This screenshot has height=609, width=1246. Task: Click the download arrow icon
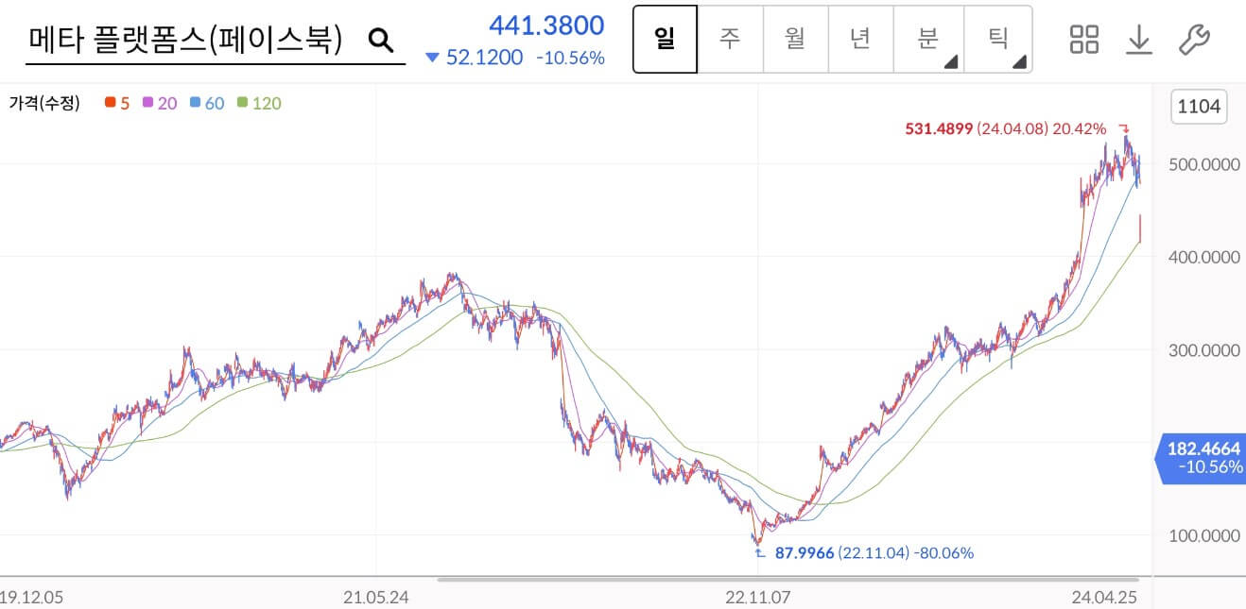coord(1139,40)
